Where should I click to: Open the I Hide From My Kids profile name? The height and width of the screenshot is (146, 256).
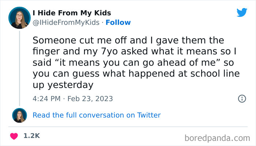pyautogui.click(x=72, y=13)
